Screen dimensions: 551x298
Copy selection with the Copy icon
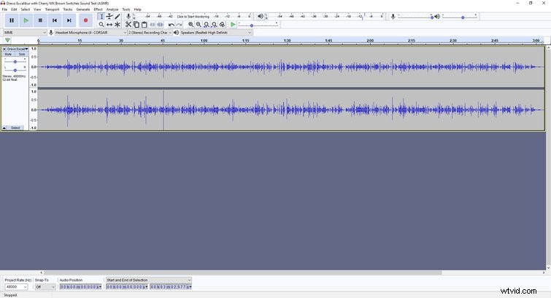[x=136, y=25]
